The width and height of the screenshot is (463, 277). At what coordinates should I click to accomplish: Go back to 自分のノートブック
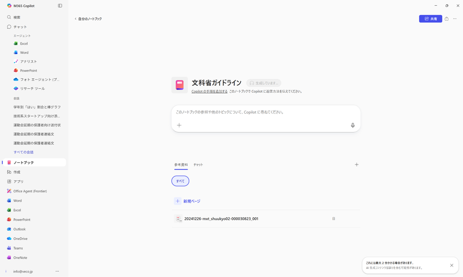tap(88, 19)
